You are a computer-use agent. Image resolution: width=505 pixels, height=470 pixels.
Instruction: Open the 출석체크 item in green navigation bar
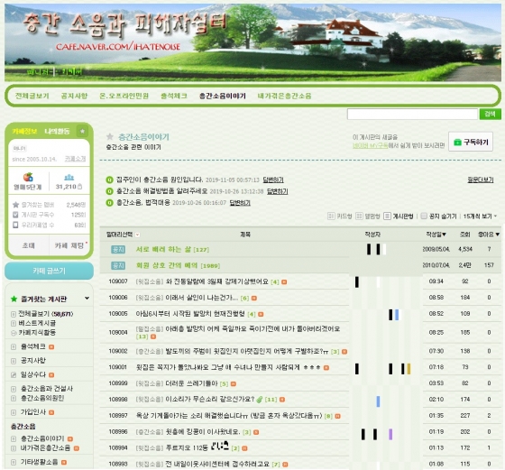point(174,96)
